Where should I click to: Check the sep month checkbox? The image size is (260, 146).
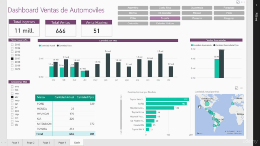click(12, 114)
